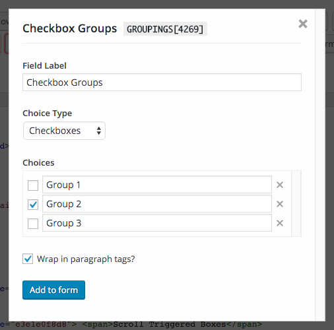Click the Checkbox Groups dialog heading

point(70,28)
